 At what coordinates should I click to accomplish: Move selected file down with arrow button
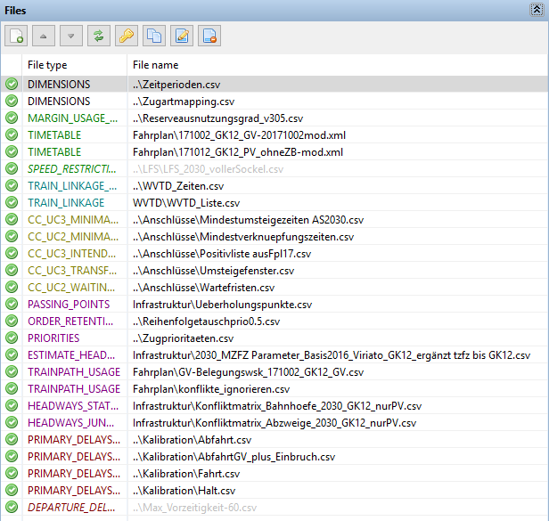tap(71, 36)
